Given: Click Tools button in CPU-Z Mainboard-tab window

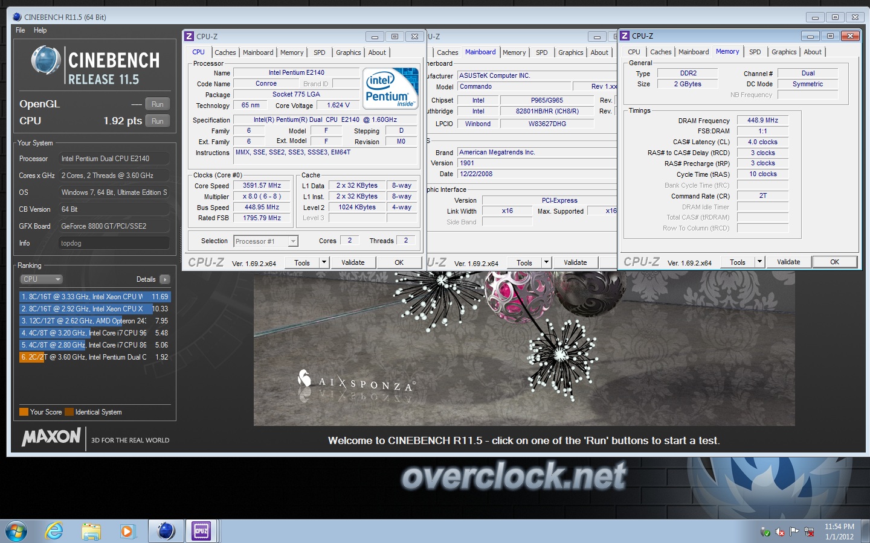Looking at the screenshot, I should click(x=524, y=262).
